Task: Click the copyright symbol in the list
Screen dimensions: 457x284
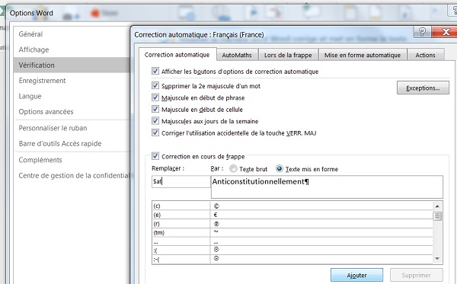Action: [216, 206]
